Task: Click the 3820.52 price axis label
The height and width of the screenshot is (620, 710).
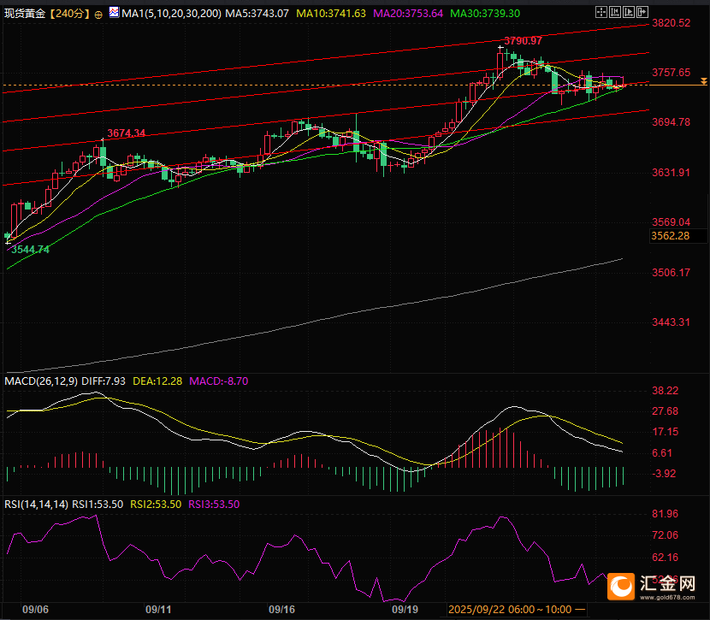Action: 671,22
